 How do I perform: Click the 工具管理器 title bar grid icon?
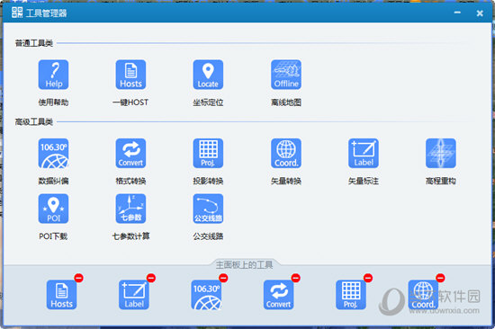[x=17, y=13]
